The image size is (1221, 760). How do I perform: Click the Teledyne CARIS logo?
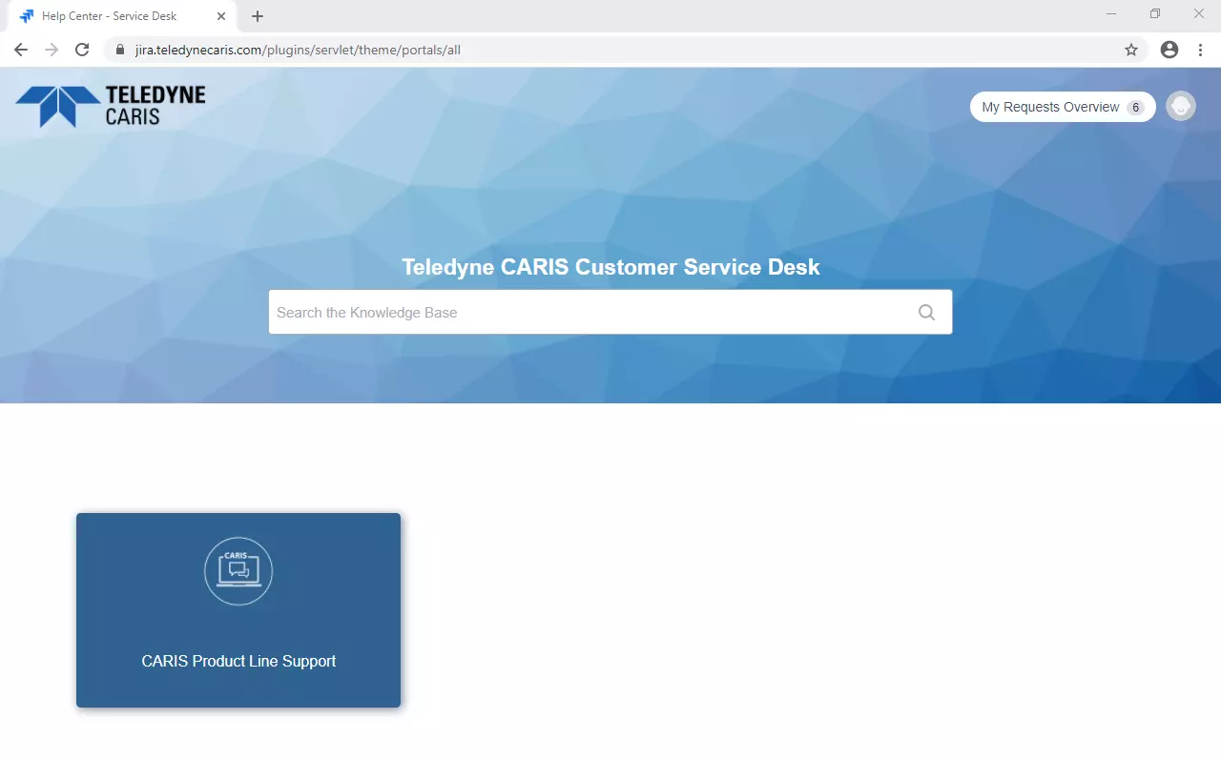click(109, 105)
